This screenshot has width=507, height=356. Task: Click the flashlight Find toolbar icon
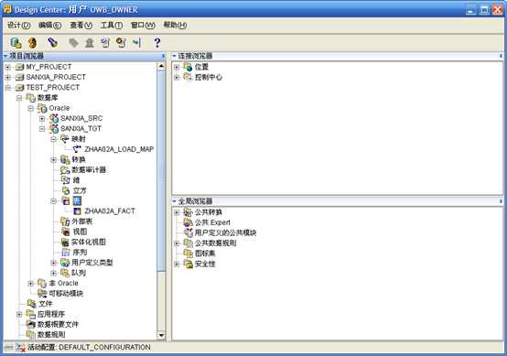point(52,42)
